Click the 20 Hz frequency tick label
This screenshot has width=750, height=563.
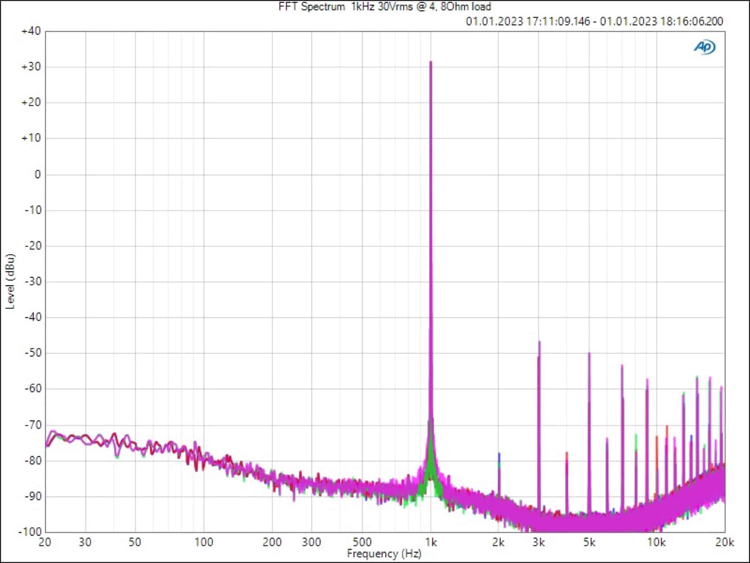click(45, 542)
